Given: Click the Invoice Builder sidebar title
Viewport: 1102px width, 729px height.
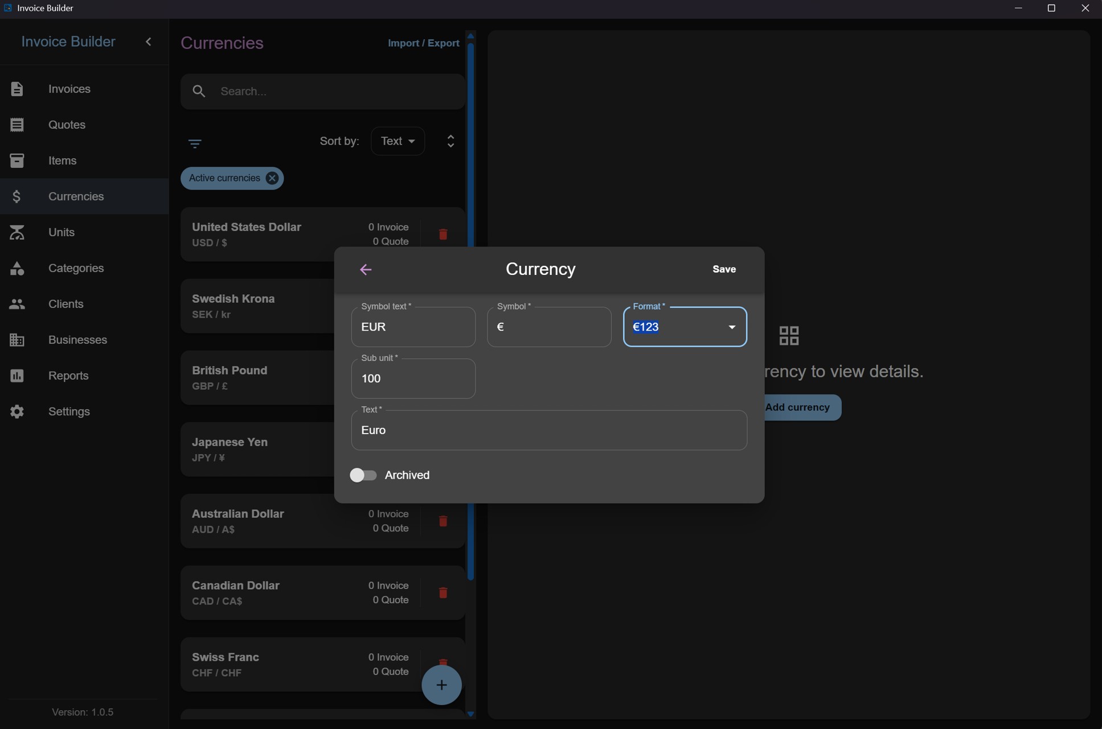Looking at the screenshot, I should (68, 42).
